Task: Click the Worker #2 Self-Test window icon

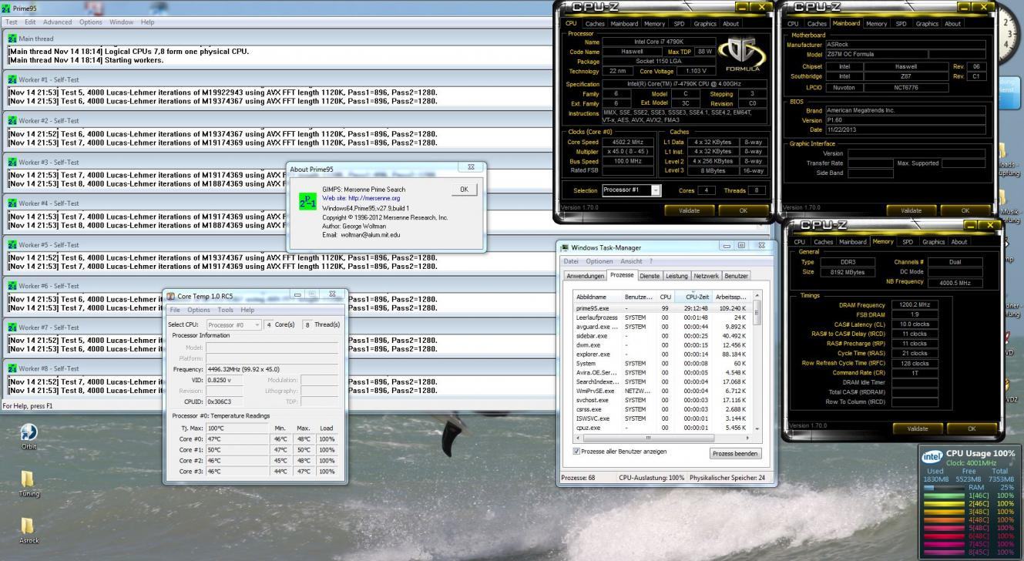Action: tap(12, 121)
